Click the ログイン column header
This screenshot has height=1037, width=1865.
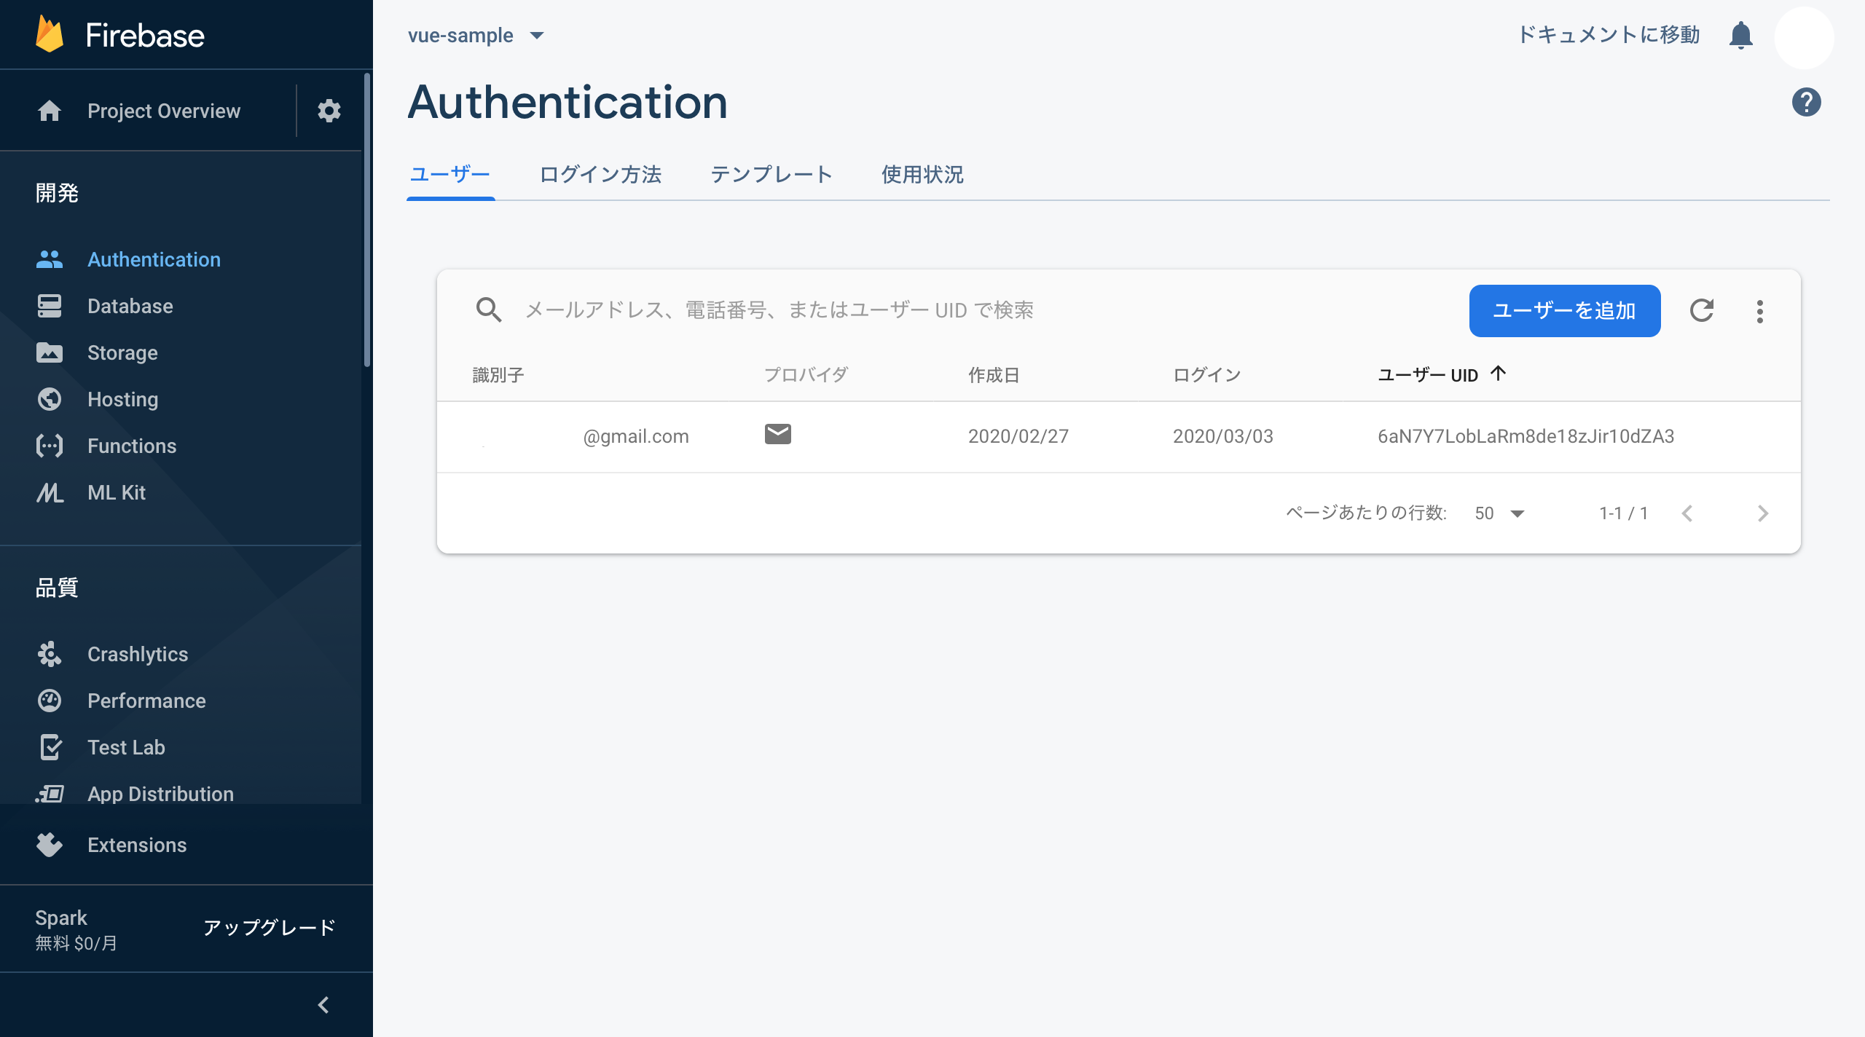pyautogui.click(x=1206, y=375)
